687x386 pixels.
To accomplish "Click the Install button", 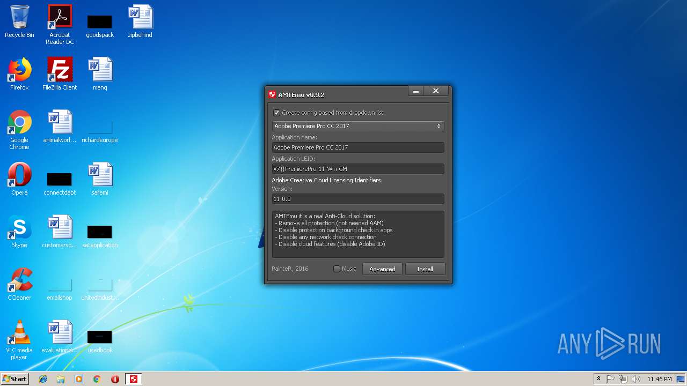I will 425,269.
